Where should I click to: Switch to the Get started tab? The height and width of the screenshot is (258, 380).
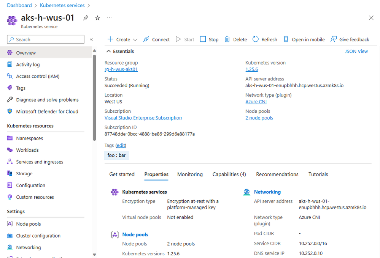[122, 174]
